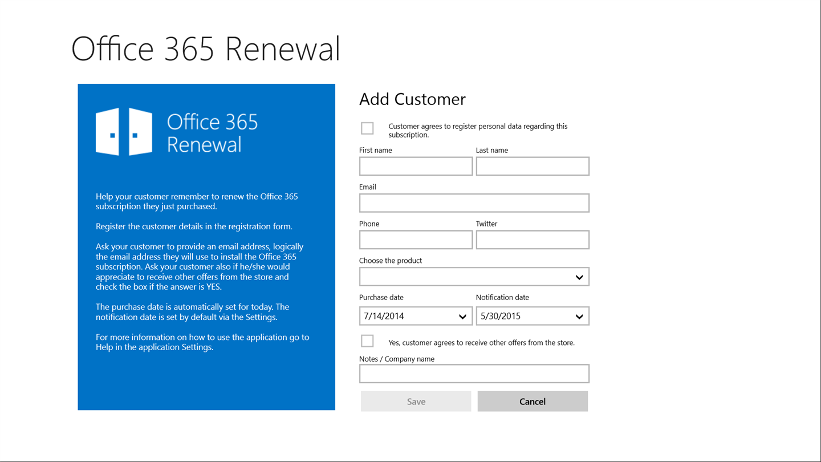Click the Office 365 Renewal page title
The image size is (821, 462).
click(206, 48)
